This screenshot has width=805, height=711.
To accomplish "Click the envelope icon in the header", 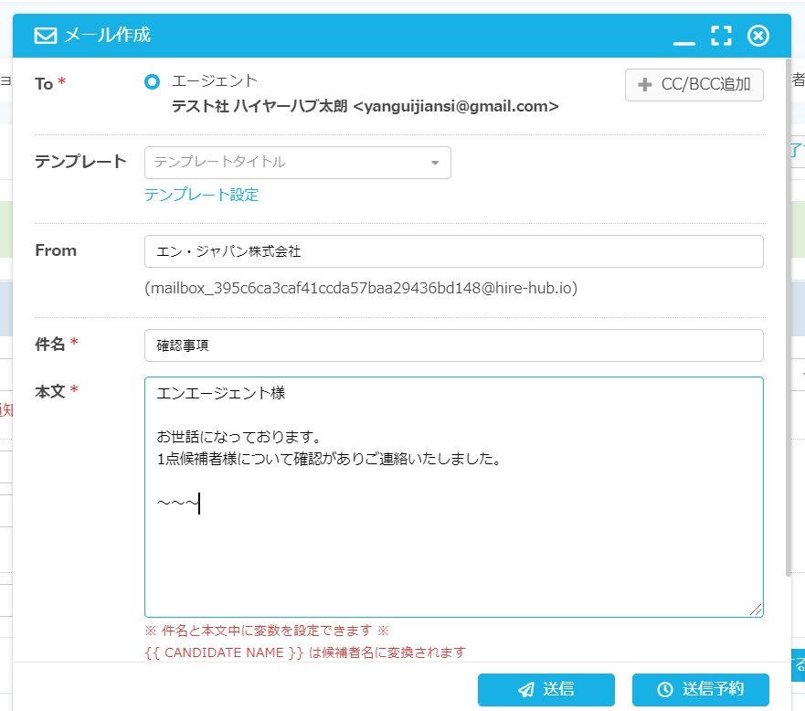I will coord(45,36).
